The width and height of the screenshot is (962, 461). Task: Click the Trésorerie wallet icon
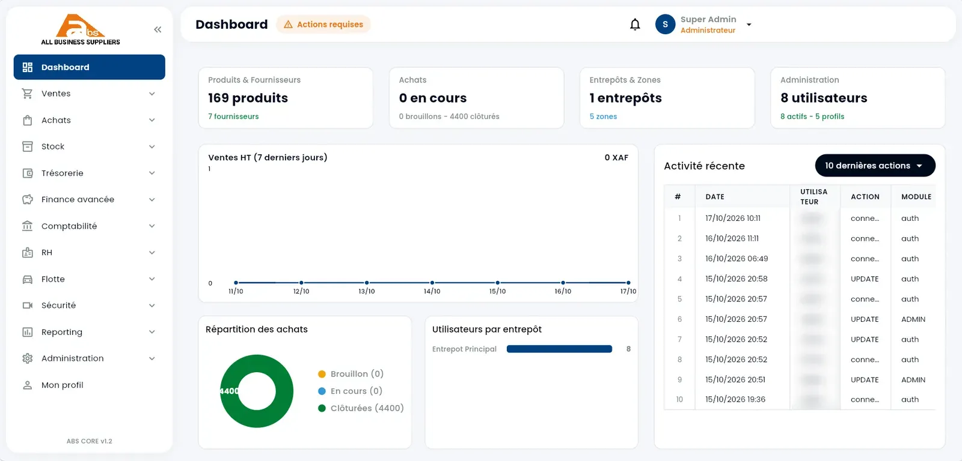(27, 173)
